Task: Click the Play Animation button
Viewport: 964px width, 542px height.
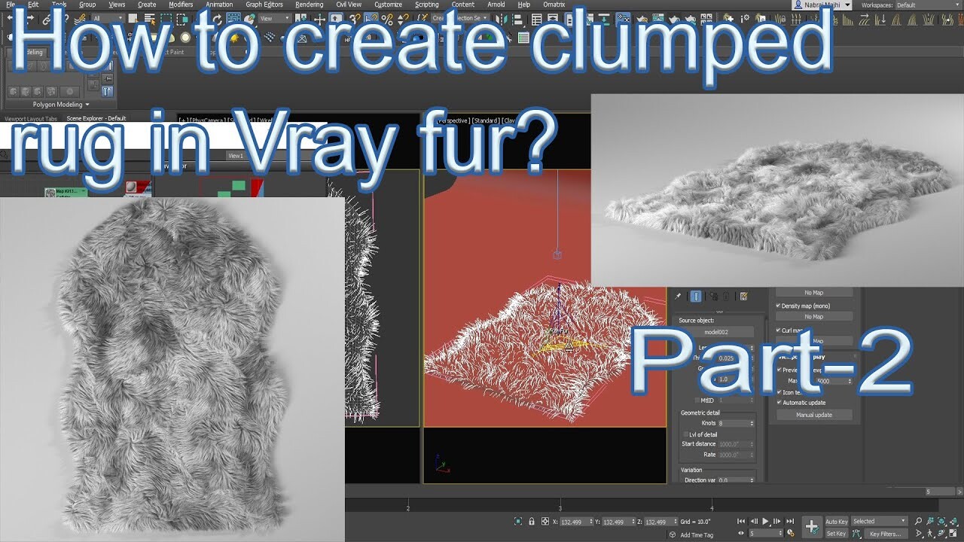Action: tap(765, 520)
